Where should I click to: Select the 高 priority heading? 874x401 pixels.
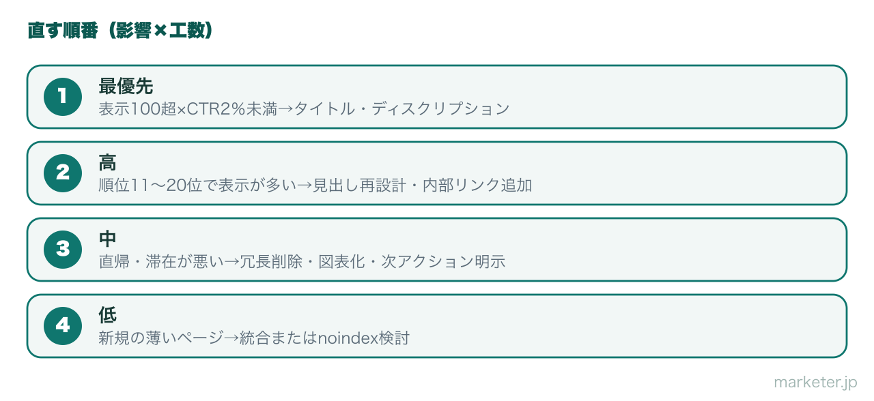[108, 162]
